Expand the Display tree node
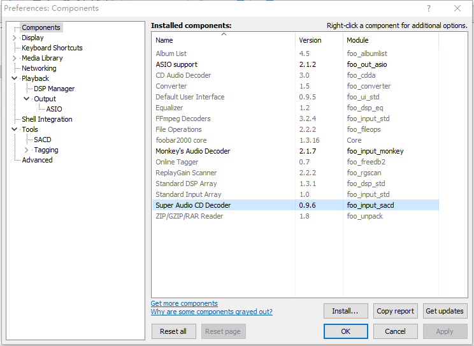This screenshot has width=474, height=346. [x=15, y=38]
